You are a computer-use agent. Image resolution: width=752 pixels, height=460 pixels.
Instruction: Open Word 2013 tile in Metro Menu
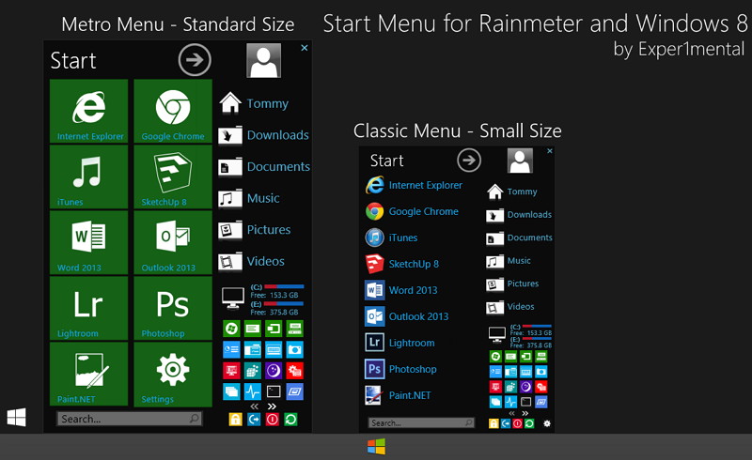click(88, 242)
